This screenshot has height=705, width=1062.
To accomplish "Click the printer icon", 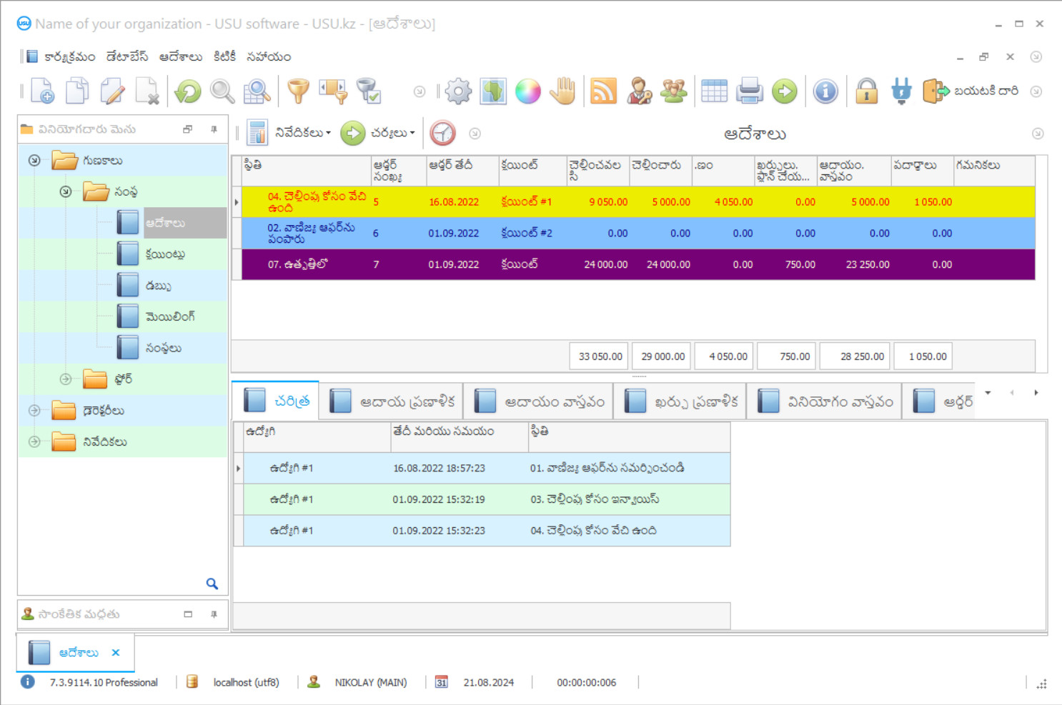I will tap(750, 91).
